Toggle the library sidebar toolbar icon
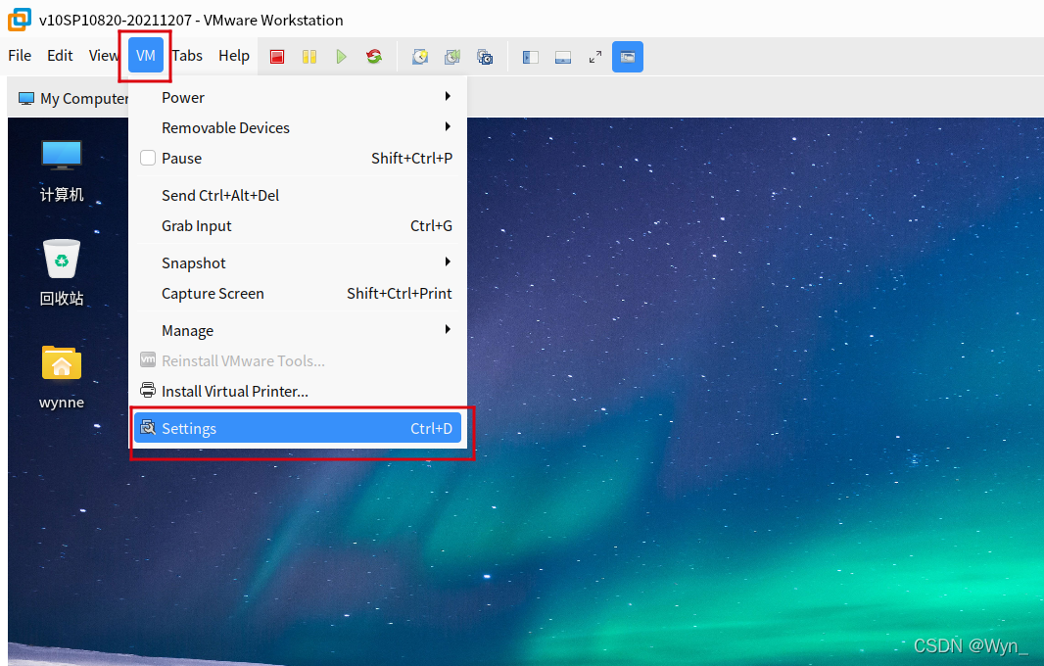Image resolution: width=1044 pixels, height=666 pixels. 531,57
